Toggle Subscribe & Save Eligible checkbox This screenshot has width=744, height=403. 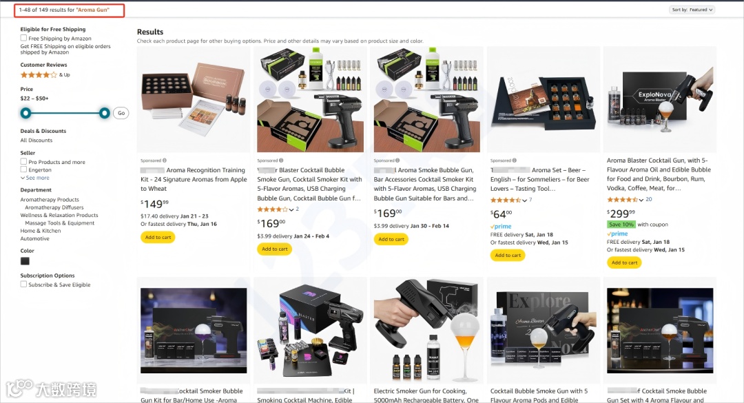pos(23,285)
